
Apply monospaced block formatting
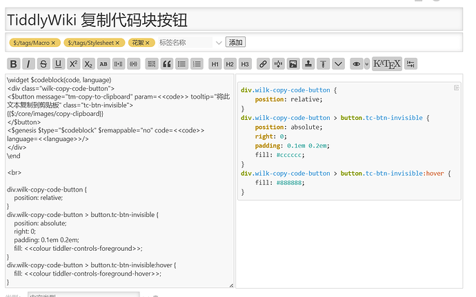coord(152,64)
